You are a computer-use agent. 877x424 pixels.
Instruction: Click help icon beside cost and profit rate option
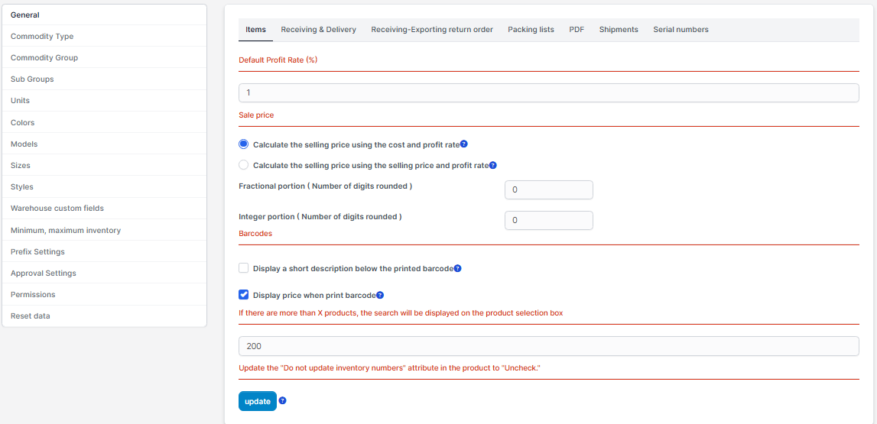[464, 144]
